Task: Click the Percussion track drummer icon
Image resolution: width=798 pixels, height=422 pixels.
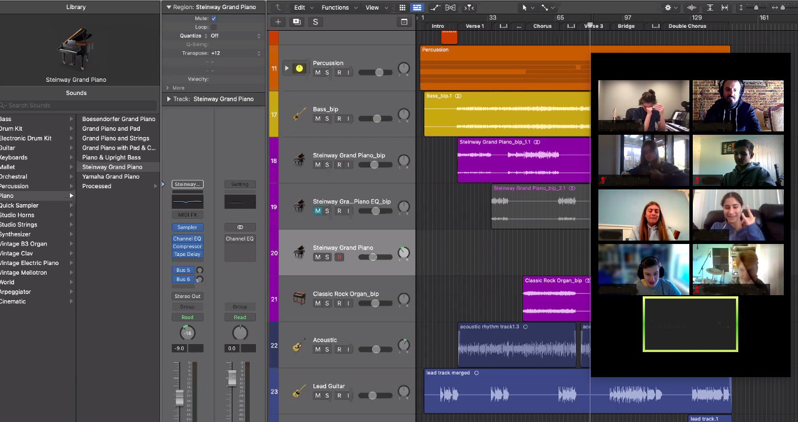Action: (299, 68)
